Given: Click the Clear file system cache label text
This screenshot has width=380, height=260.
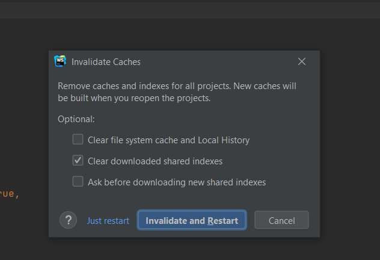Looking at the screenshot, I should coord(168,140).
